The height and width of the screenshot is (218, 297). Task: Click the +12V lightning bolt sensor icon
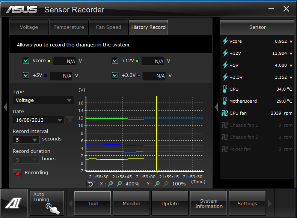click(x=225, y=53)
